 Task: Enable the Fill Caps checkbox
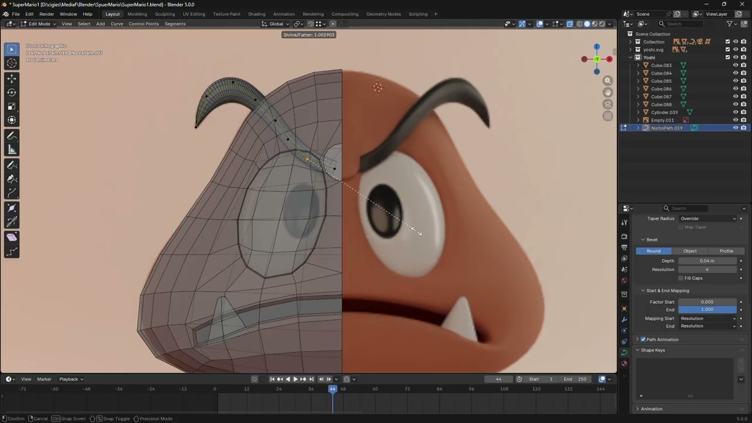coord(681,278)
